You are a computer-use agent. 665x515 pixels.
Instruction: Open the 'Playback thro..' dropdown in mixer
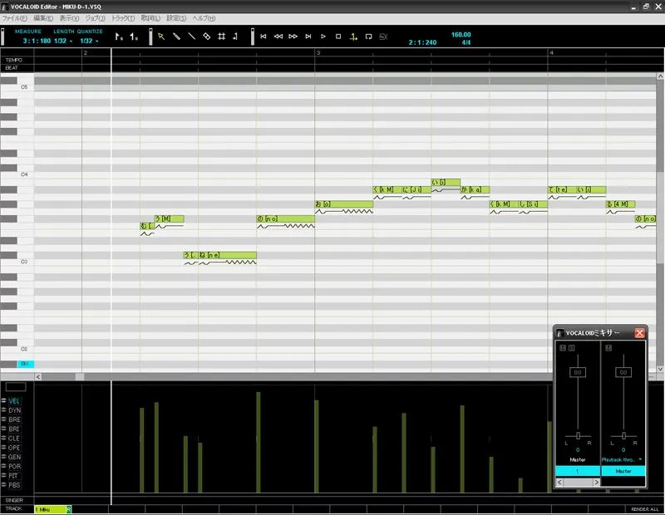tap(622, 459)
